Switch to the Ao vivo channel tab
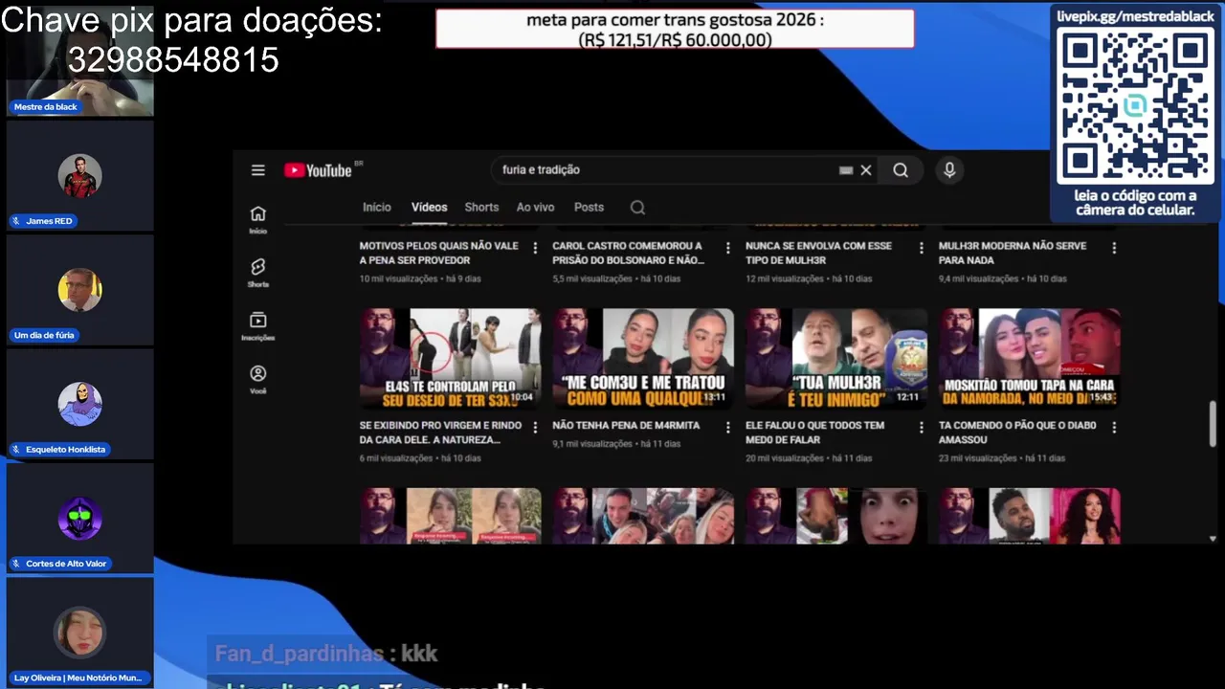The height and width of the screenshot is (689, 1225). pyautogui.click(x=535, y=208)
